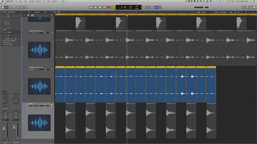This screenshot has height=144, width=257.
Task: Duplicate track button in header
Action: pyautogui.click(x=28, y=15)
